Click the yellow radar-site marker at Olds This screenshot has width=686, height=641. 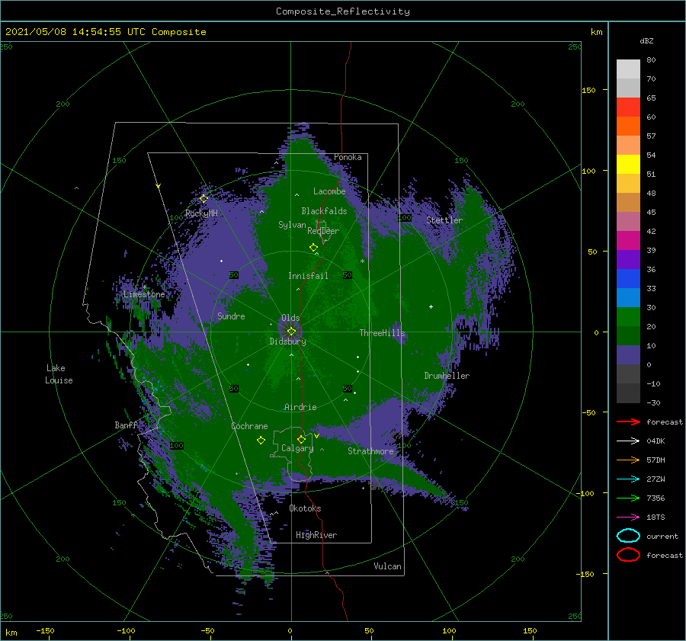291,332
